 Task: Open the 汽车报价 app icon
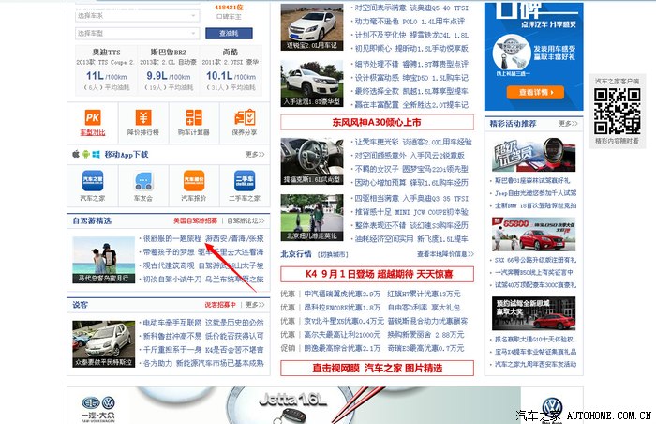point(194,180)
